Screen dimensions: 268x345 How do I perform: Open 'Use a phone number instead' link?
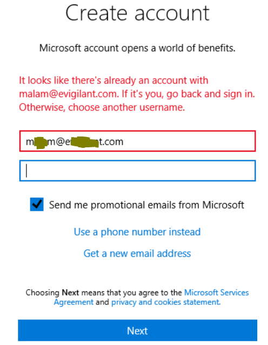[x=137, y=232]
